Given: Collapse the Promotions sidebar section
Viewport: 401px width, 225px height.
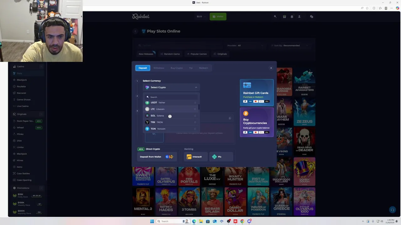Looking at the screenshot, I should tap(41, 188).
